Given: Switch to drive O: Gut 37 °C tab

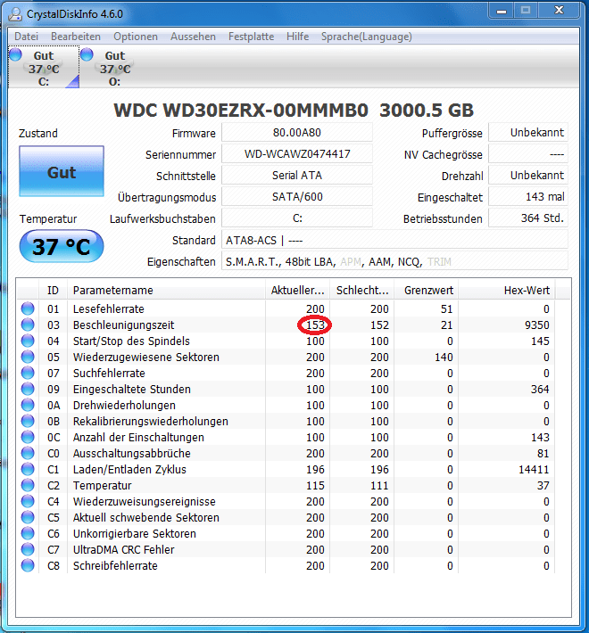Looking at the screenshot, I should (x=115, y=67).
